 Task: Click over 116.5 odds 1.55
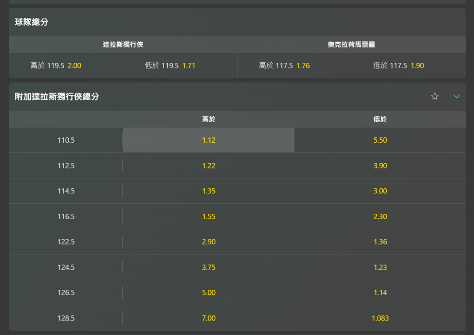coord(208,216)
